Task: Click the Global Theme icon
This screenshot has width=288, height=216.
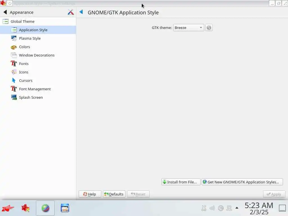Action: tap(5, 21)
